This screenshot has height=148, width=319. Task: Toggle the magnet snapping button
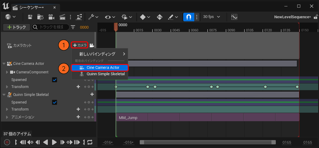pyautogui.click(x=188, y=17)
